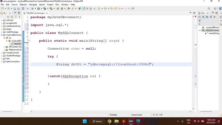Image resolution: width=222 pixels, height=125 pixels.
Task: Open Package Explorer filter funnel icon
Action: 16,17
